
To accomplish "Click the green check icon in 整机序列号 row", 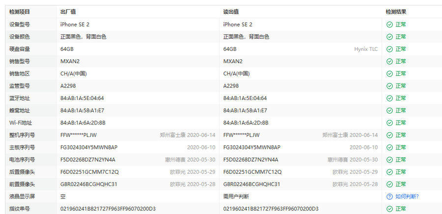I will 389,135.
